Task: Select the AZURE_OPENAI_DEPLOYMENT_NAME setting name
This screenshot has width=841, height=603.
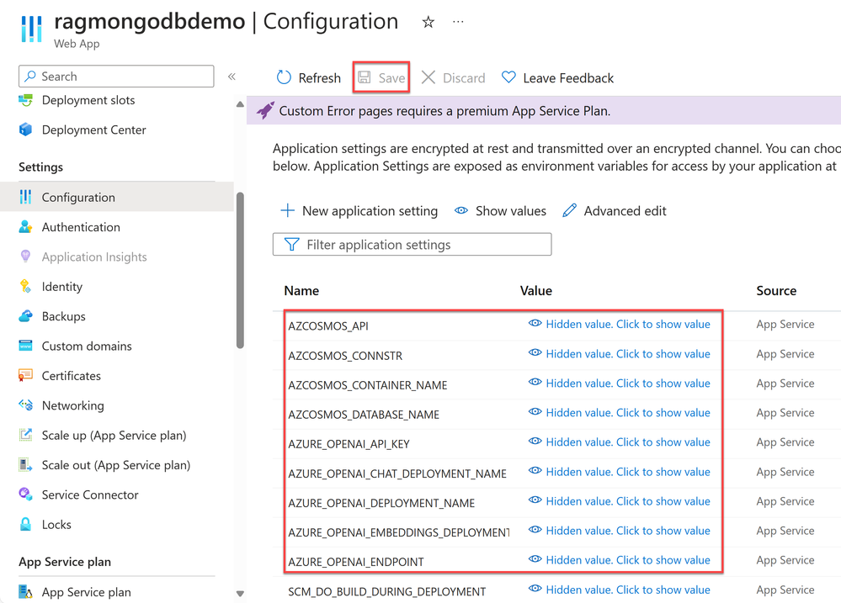Action: coord(381,503)
